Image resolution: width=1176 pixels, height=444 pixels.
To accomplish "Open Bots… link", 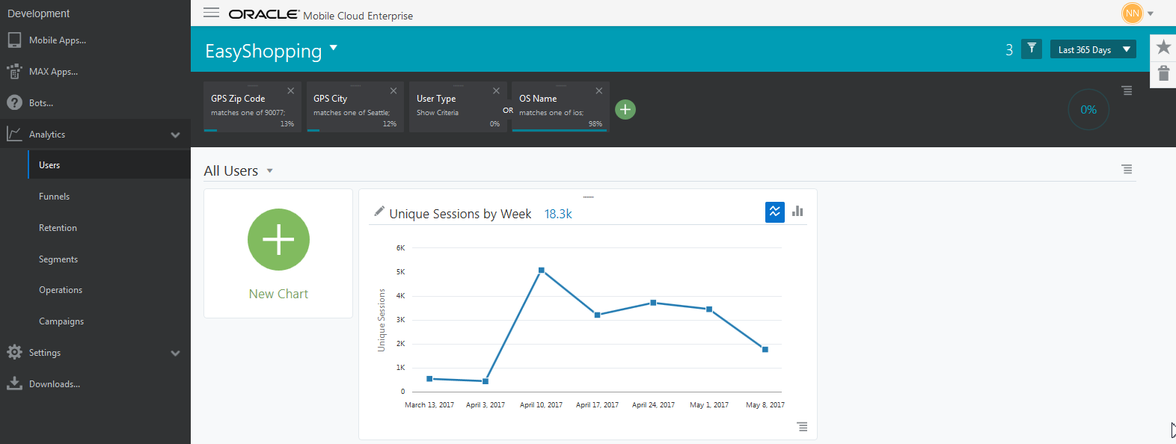I will coord(41,103).
